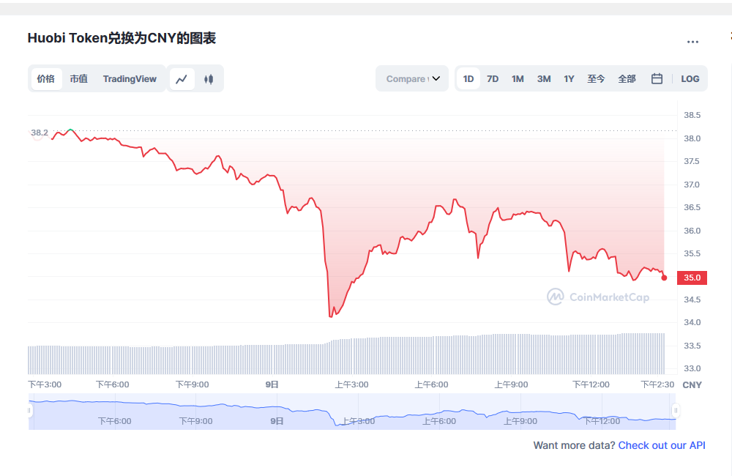Click the current price 35.0 label

click(x=692, y=278)
